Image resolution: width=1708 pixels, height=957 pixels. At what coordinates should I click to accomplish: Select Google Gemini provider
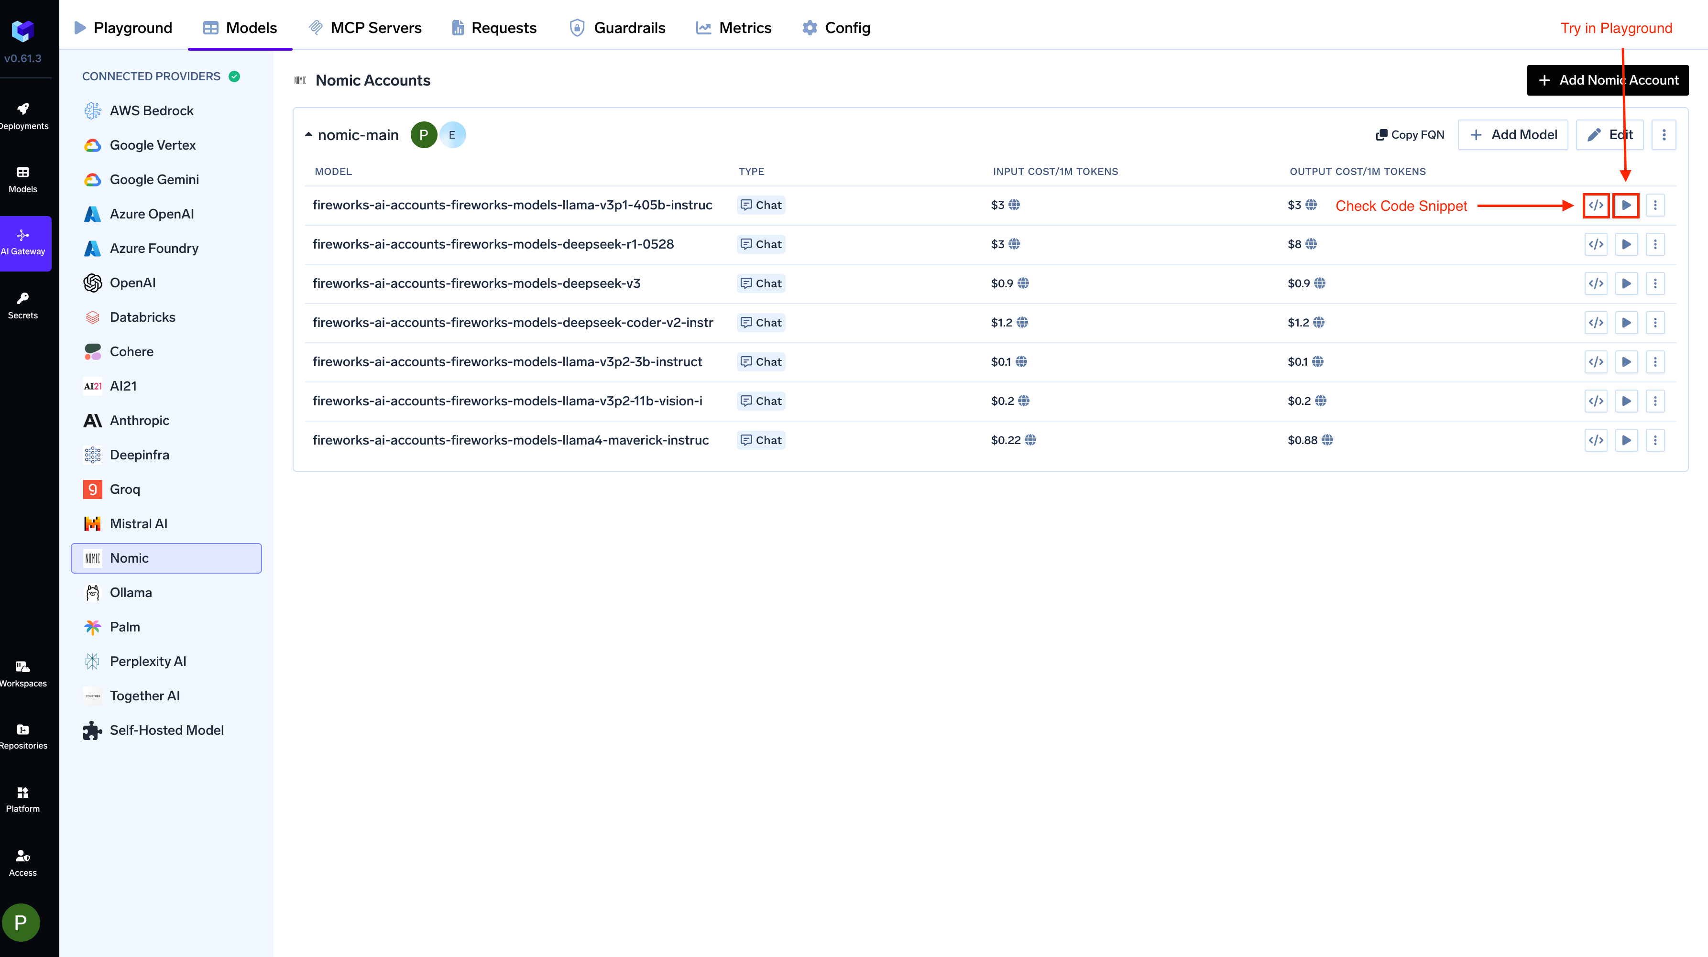166,180
